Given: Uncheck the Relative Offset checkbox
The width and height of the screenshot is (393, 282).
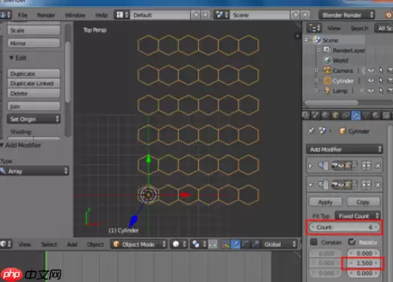Looking at the screenshot, I should [352, 242].
